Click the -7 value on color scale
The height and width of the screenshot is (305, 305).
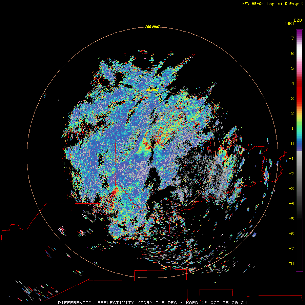click(x=291, y=249)
